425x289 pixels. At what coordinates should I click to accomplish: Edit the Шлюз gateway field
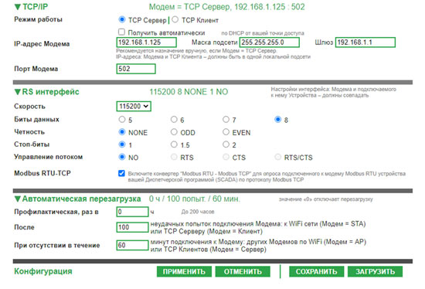pyautogui.click(x=365, y=42)
